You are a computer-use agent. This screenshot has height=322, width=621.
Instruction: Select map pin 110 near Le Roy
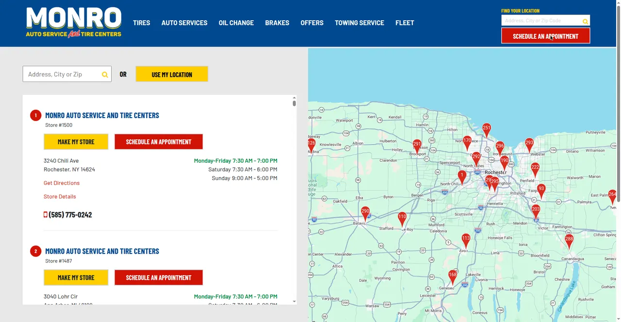pos(402,218)
